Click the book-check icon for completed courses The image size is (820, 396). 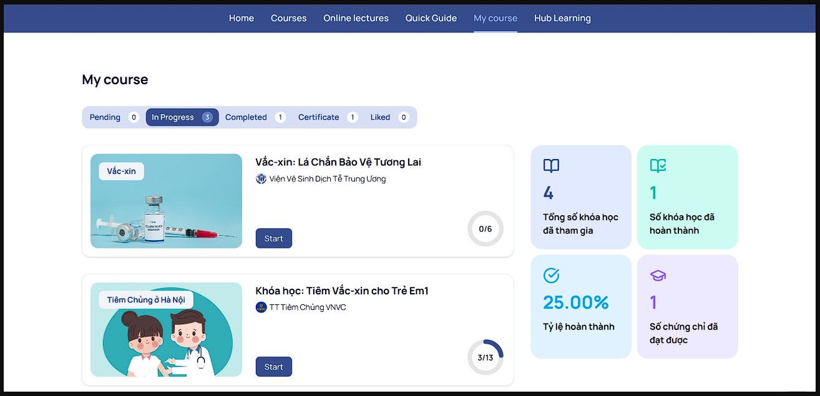658,166
